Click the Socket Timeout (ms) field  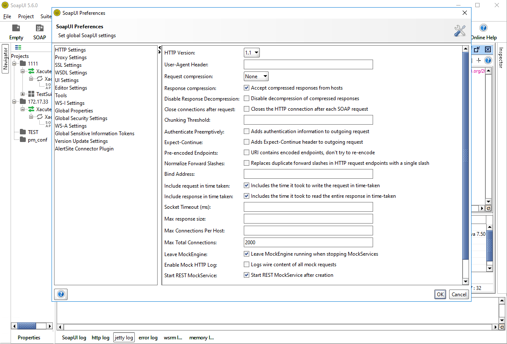pyautogui.click(x=308, y=207)
